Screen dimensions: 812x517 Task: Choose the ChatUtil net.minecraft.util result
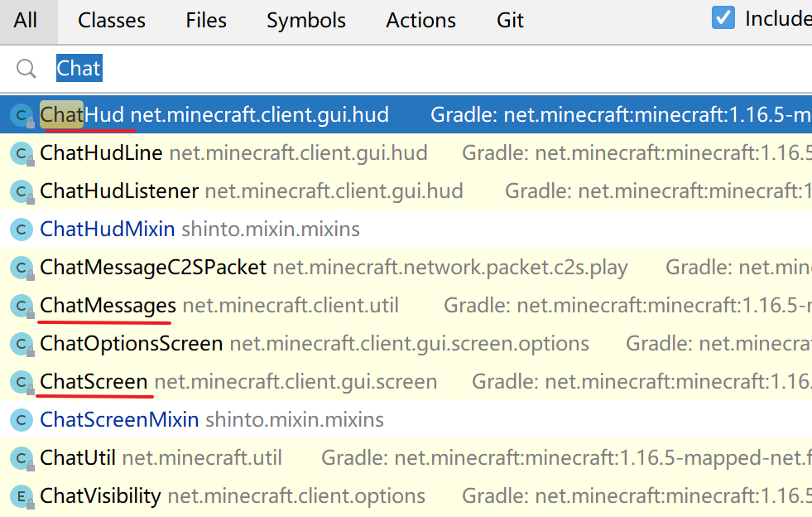pos(406,458)
